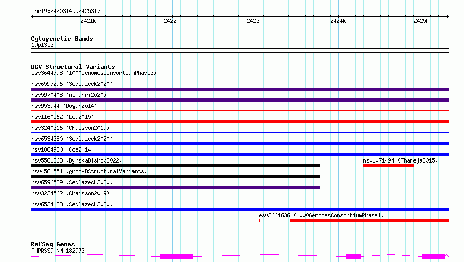Click the 19p13.3 band label

pyautogui.click(x=42, y=45)
